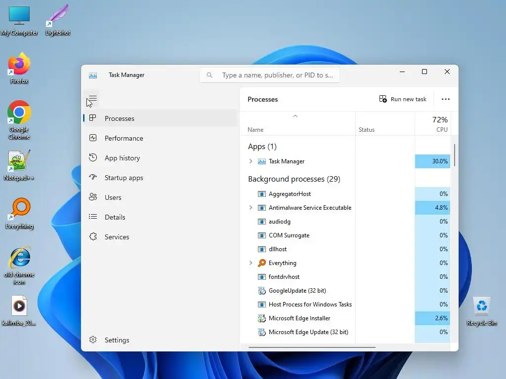506x379 pixels.
Task: Toggle the hamburger navigation menu
Action: tap(93, 99)
